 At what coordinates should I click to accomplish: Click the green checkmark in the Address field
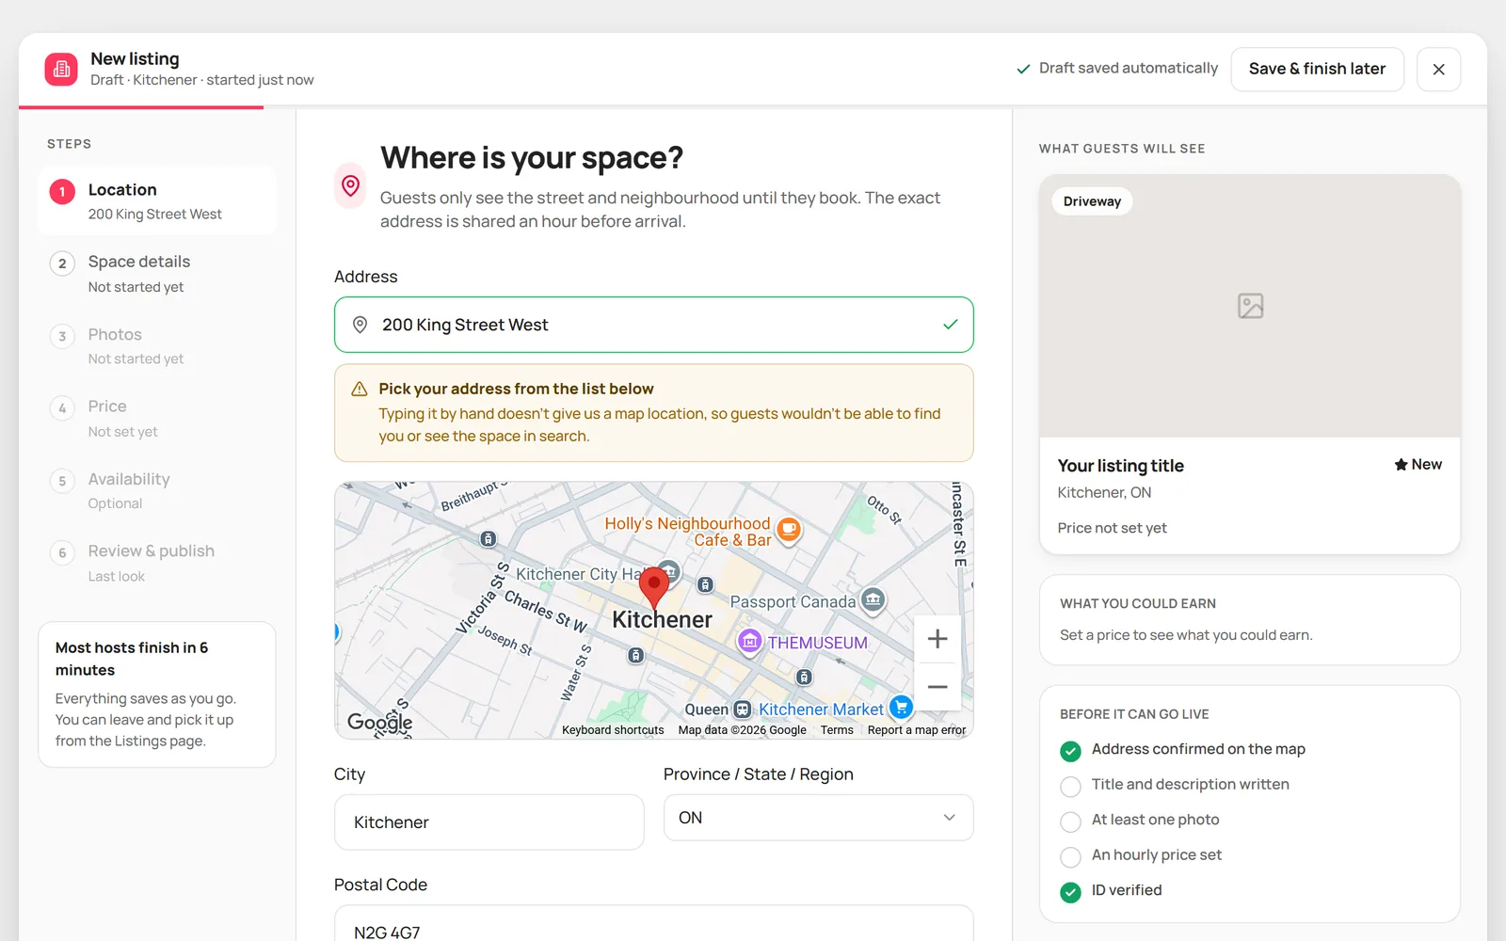pos(951,325)
